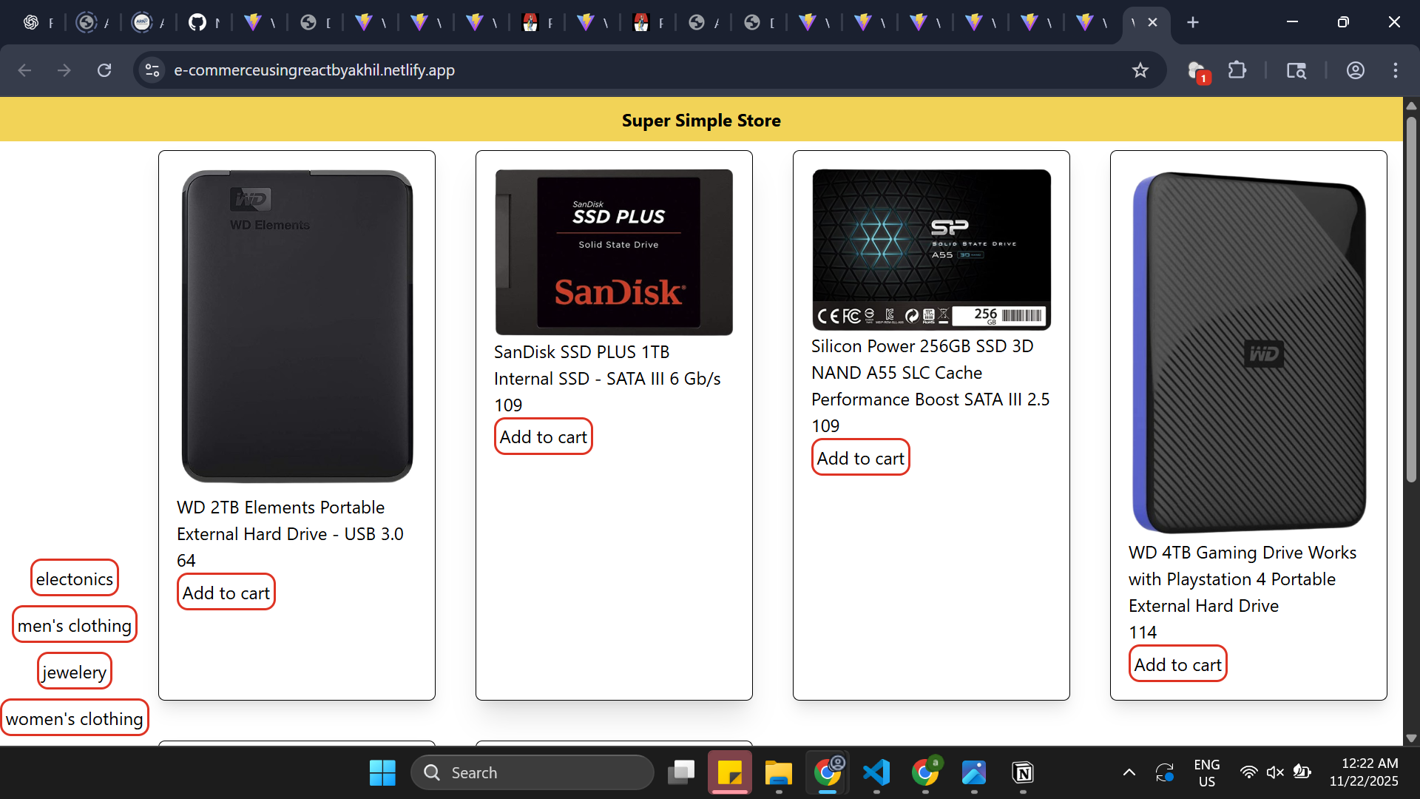Open Visual Studio Code from taskbar
The height and width of the screenshot is (799, 1420).
point(876,772)
